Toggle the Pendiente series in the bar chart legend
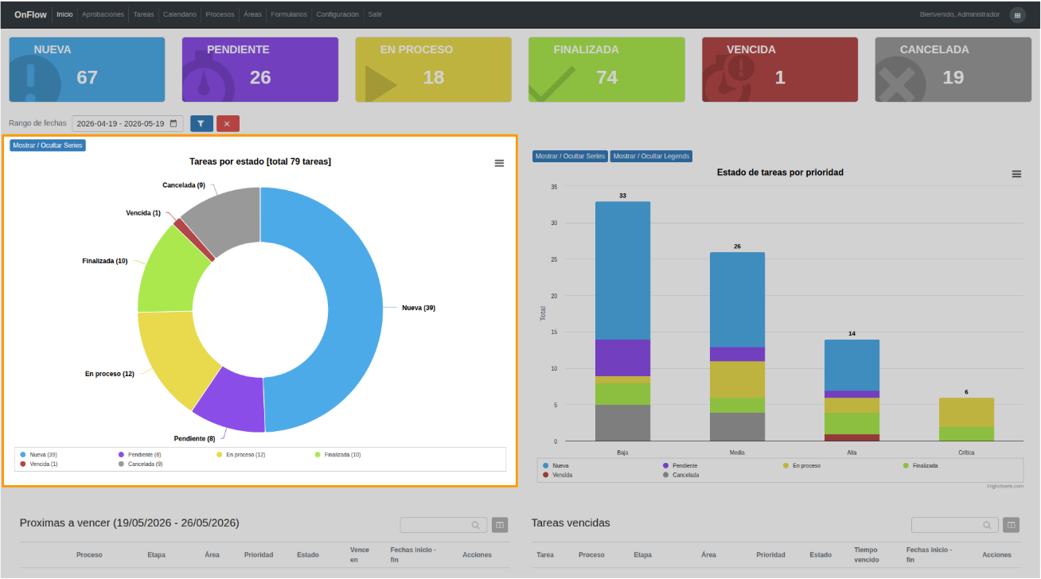This screenshot has height=579, width=1041. [x=680, y=465]
